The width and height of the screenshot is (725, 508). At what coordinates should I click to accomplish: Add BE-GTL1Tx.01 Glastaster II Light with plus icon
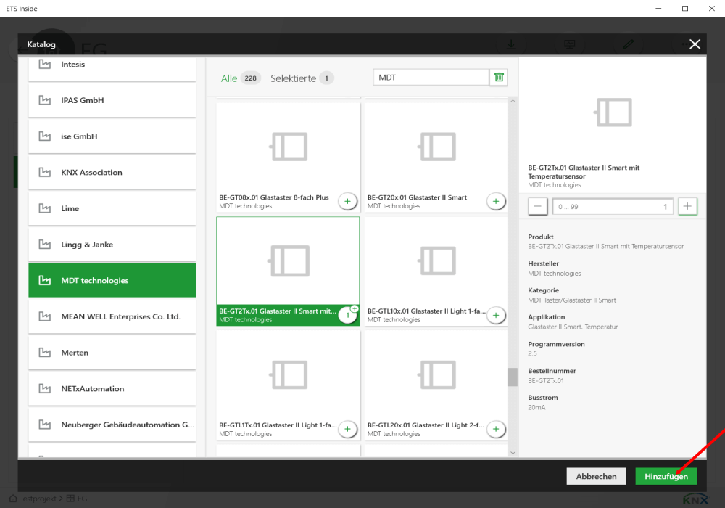click(347, 429)
